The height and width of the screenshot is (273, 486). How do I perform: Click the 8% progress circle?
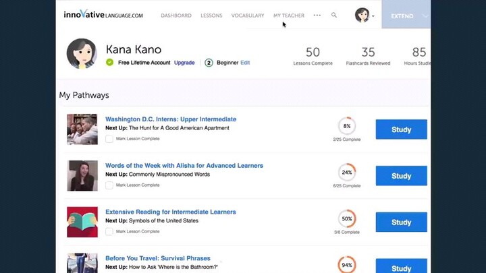(347, 126)
